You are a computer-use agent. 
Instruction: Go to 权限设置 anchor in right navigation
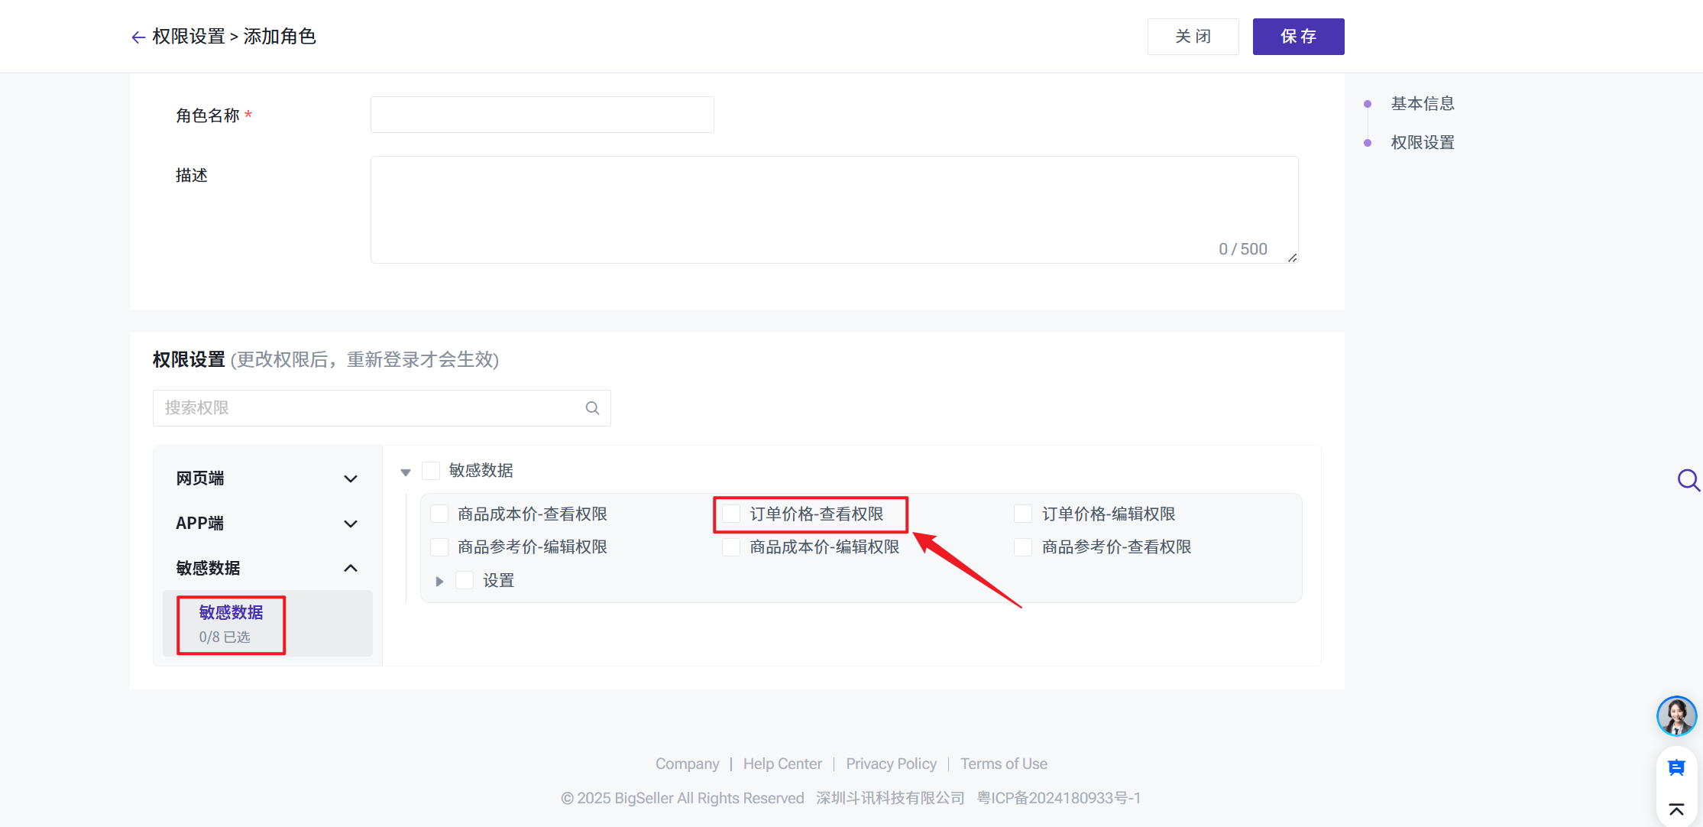1422,143
